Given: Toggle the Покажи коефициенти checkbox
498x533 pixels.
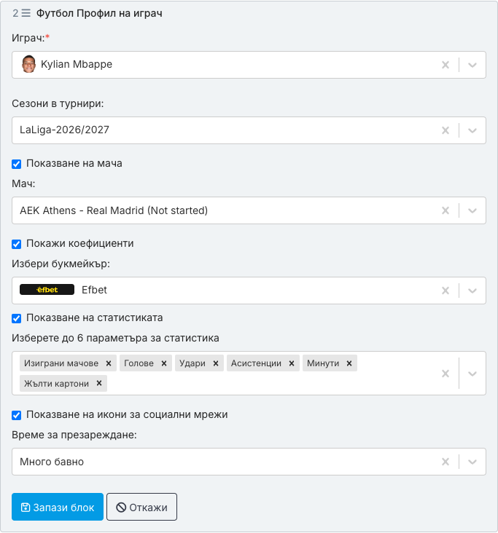Looking at the screenshot, I should (x=16, y=244).
